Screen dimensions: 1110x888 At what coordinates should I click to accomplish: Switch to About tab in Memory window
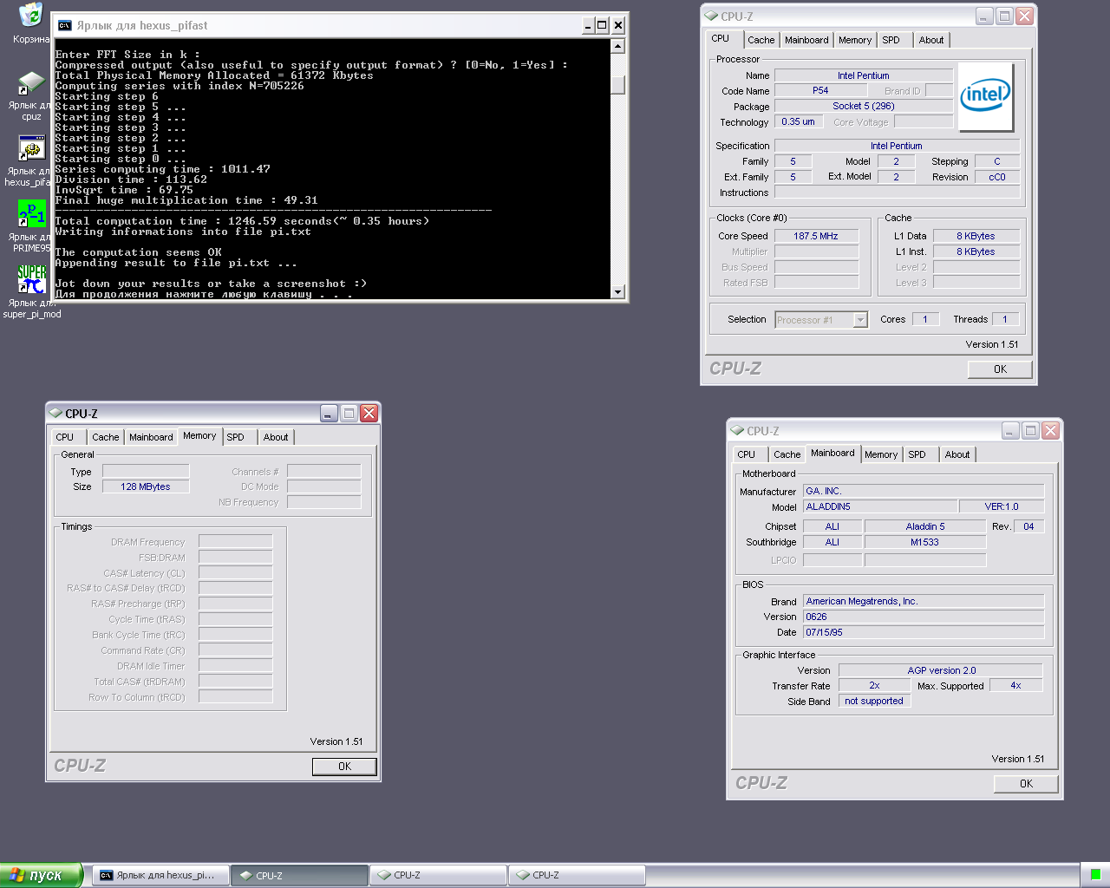(276, 437)
